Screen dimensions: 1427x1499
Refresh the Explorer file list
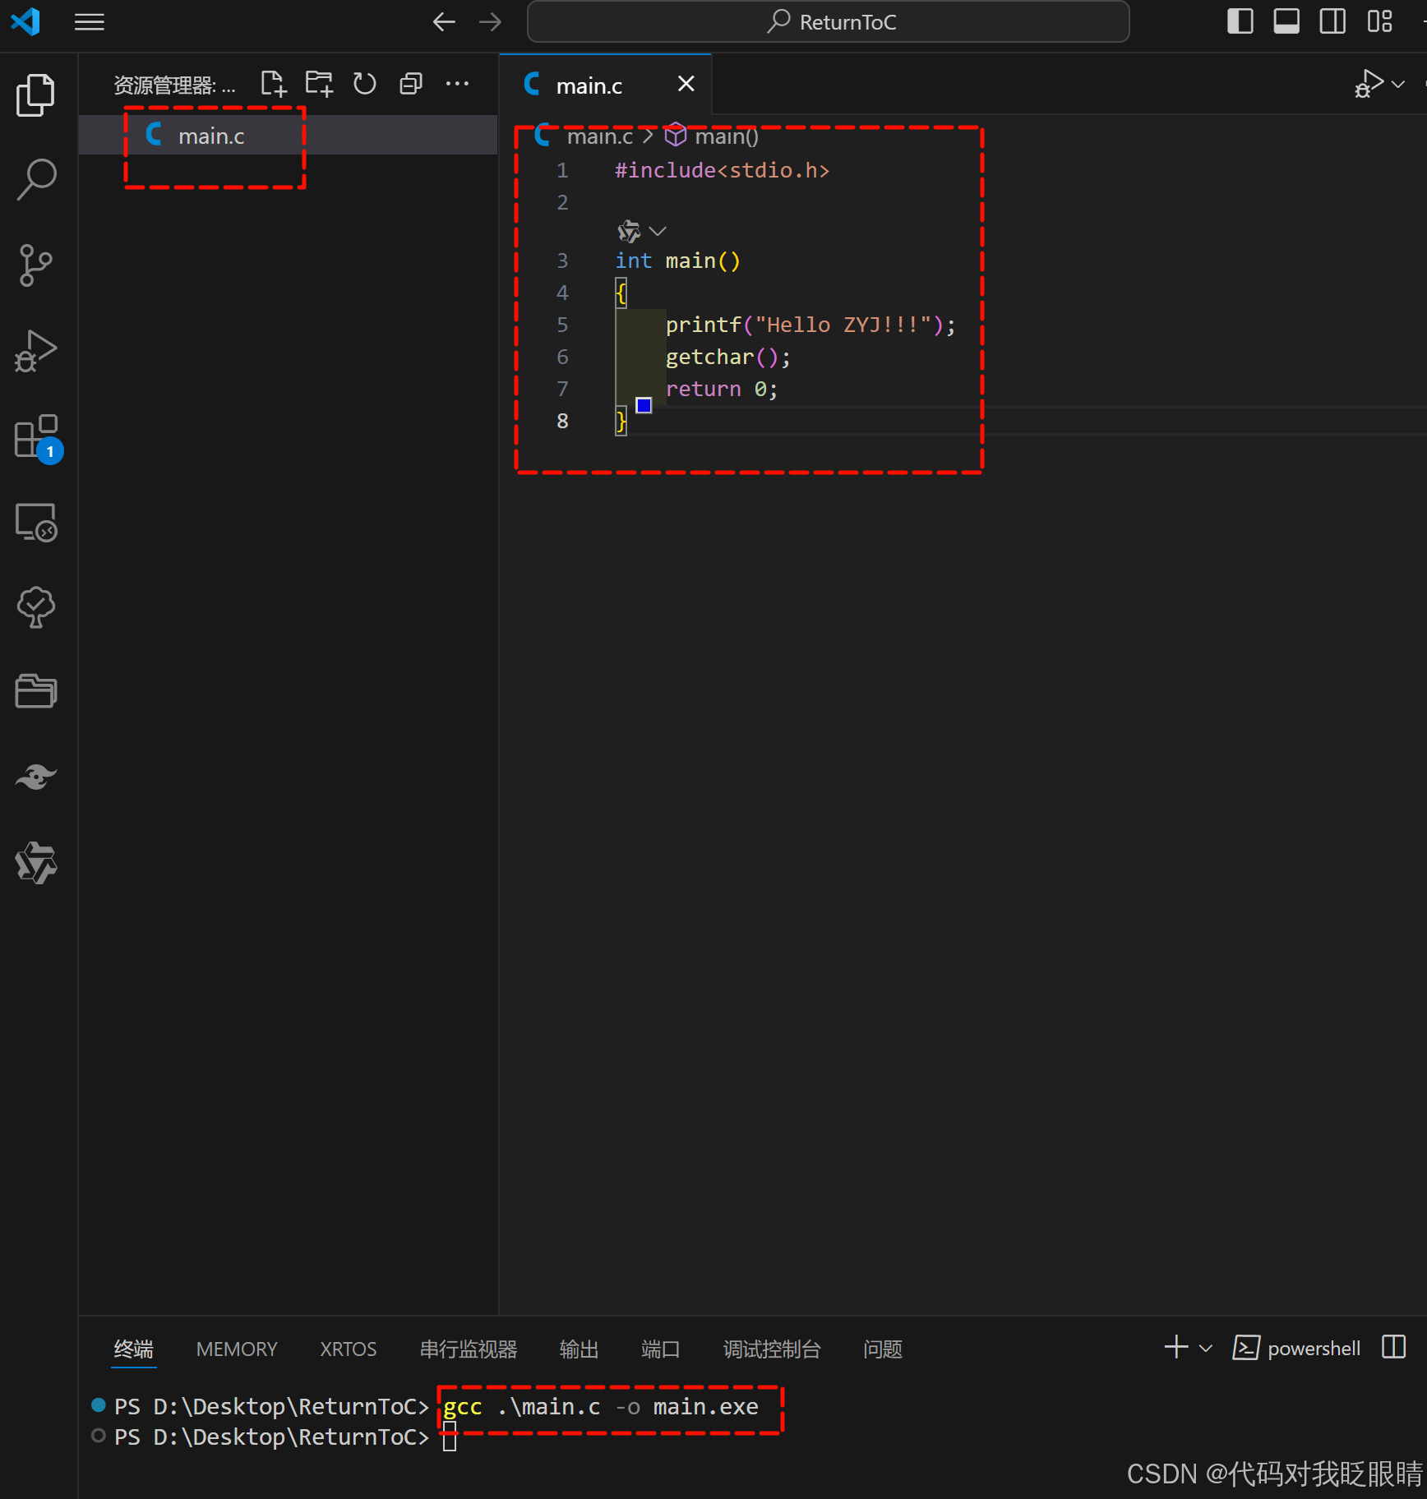(365, 84)
